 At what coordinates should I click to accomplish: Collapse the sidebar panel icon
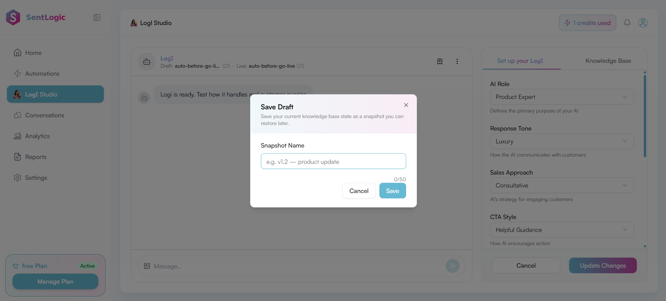coord(97,17)
